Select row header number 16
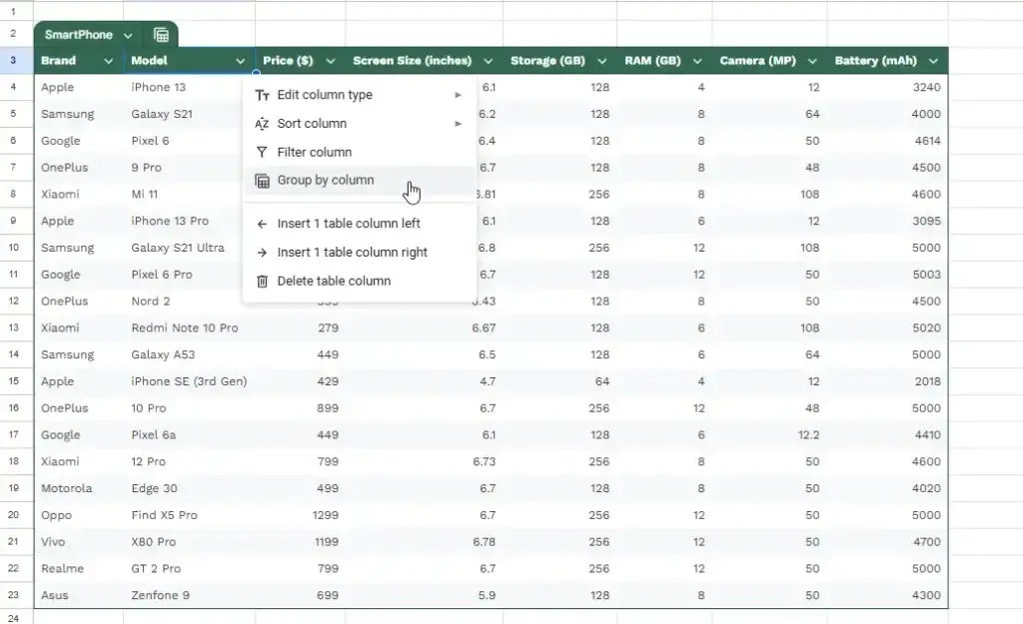Viewport: 1023px width, 624px height. [13, 408]
